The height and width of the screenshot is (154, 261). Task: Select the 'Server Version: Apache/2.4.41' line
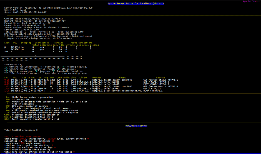(48, 8)
